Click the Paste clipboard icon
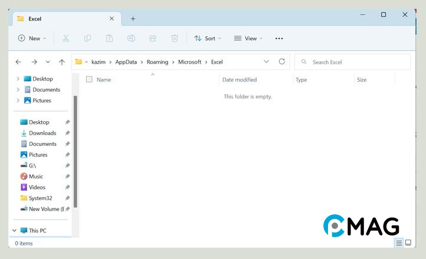This screenshot has height=259, width=426. click(109, 38)
